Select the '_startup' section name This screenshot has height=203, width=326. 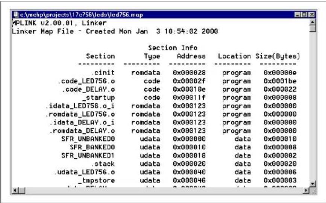99,98
